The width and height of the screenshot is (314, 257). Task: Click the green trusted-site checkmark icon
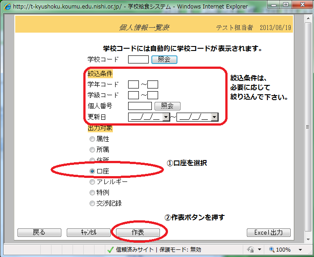point(110,249)
